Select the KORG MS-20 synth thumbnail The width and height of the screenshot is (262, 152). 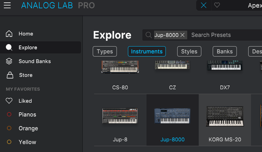[225, 116]
